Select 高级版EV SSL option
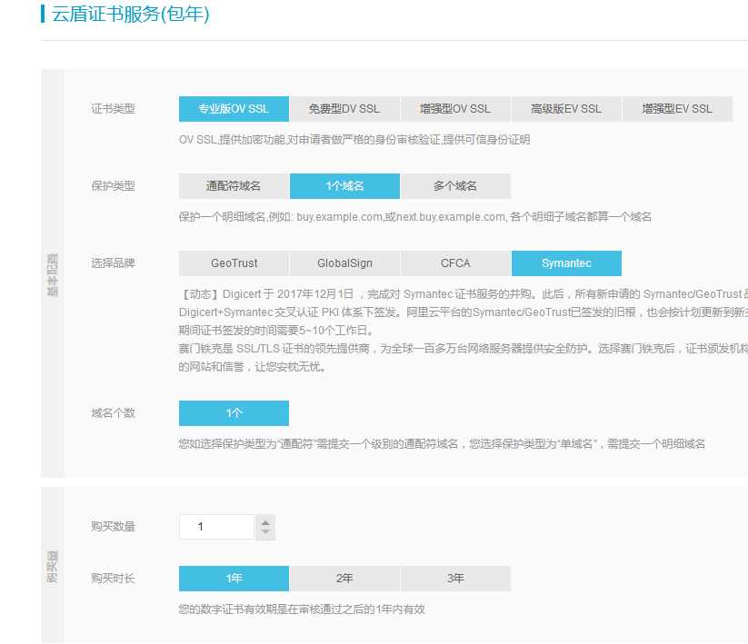Screen dimensions: 748x644 (x=566, y=109)
